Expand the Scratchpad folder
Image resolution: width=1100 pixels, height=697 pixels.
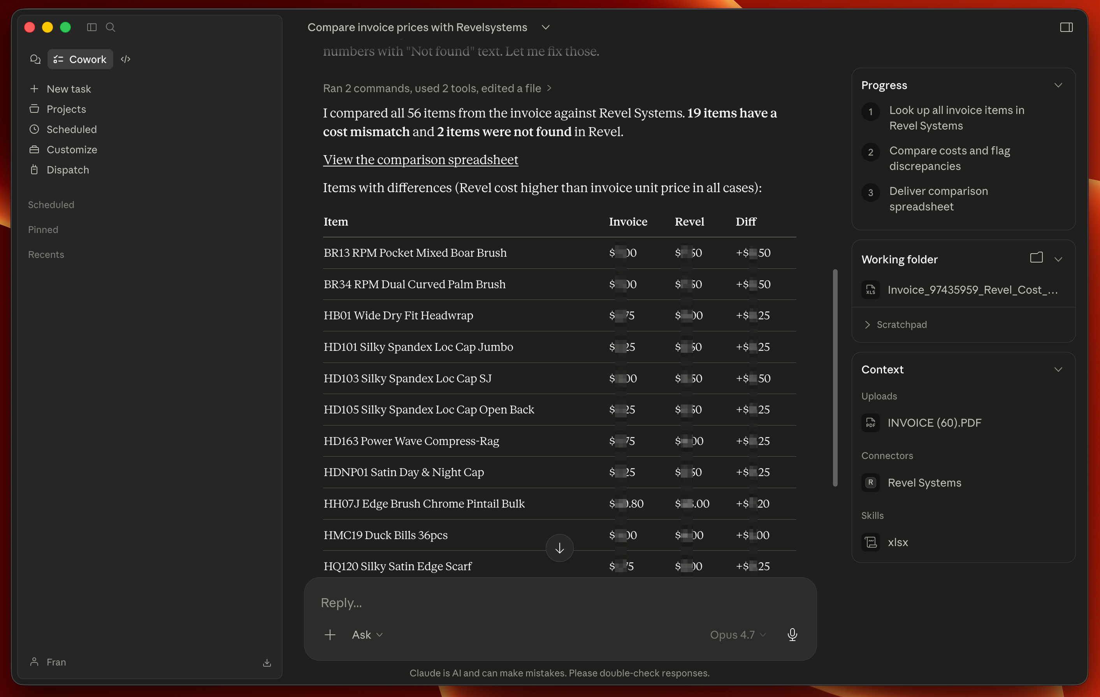[895, 324]
